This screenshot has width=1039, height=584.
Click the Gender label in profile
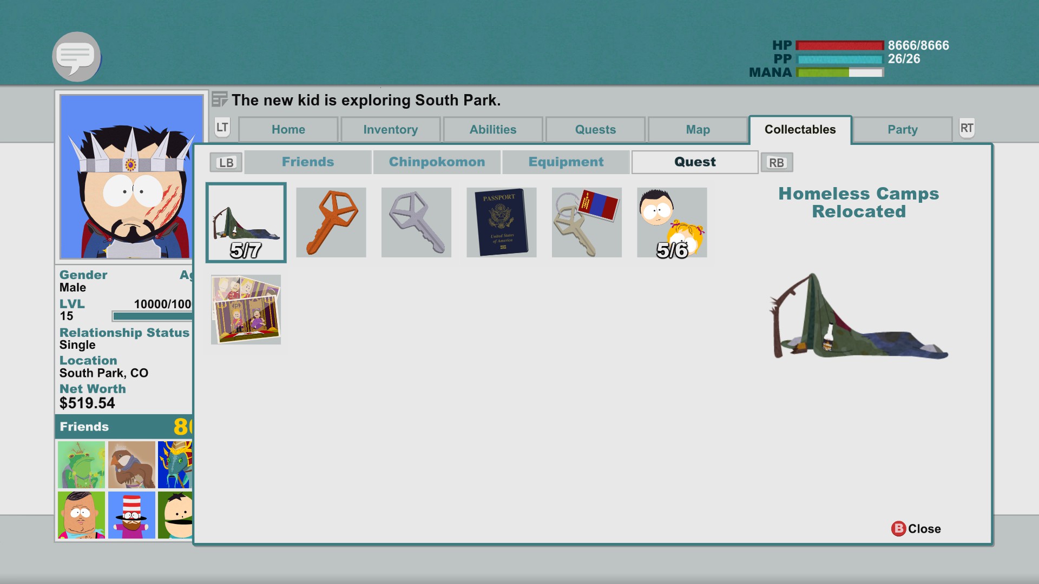(83, 275)
